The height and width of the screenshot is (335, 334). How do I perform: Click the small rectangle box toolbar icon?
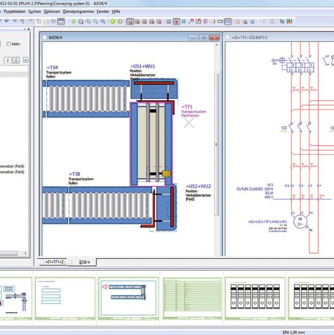[220, 22]
